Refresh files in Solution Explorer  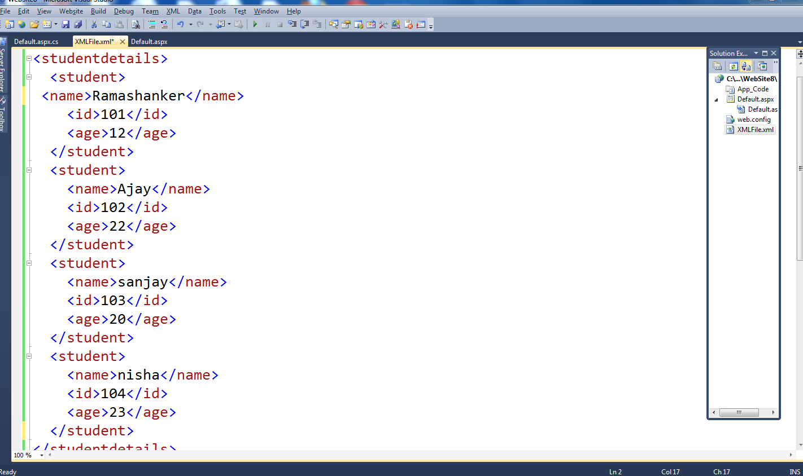click(734, 65)
